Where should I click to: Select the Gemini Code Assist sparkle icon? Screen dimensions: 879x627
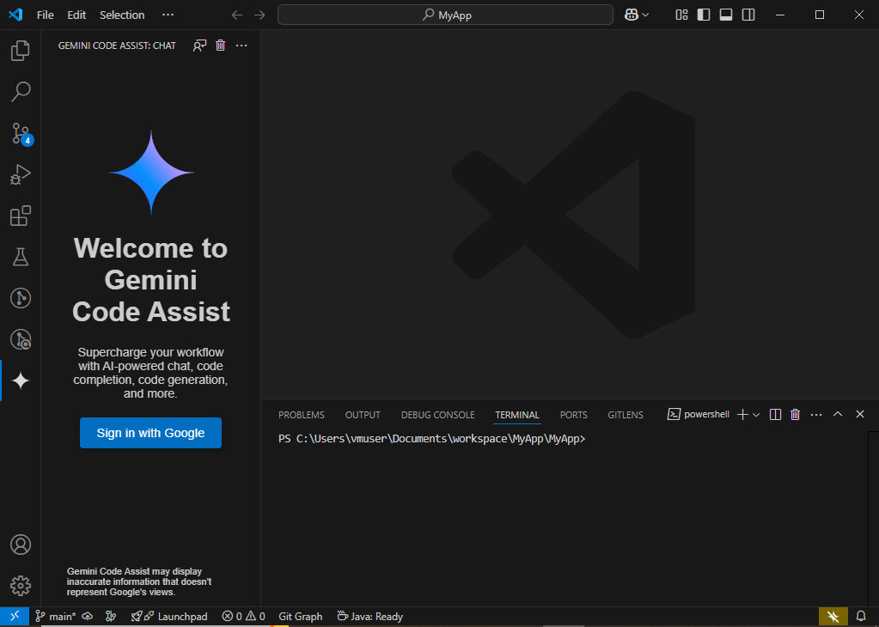pos(20,380)
